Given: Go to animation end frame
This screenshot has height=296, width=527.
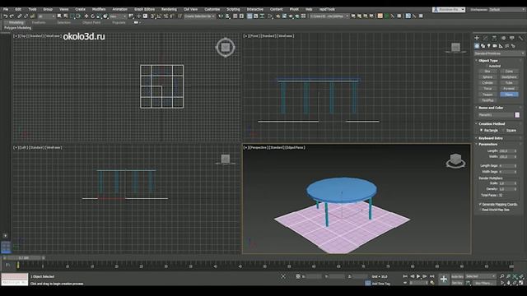Looking at the screenshot, I should 431,276.
